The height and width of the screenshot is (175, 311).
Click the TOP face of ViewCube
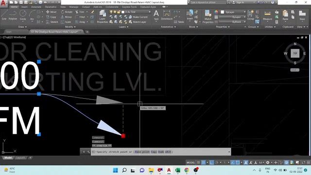[295, 53]
